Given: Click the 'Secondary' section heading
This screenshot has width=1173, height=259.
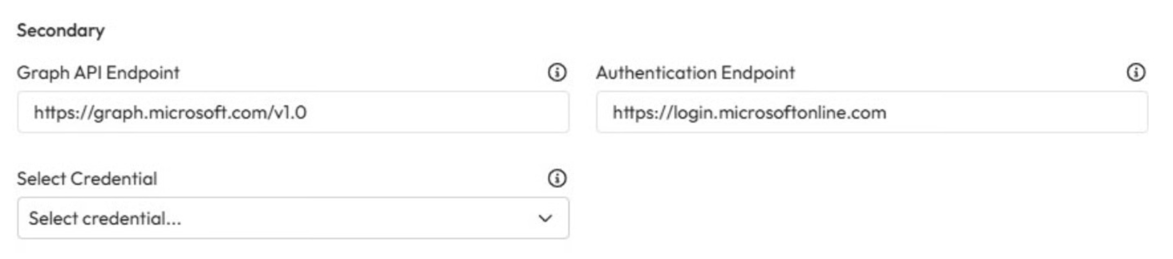Looking at the screenshot, I should click(x=61, y=30).
